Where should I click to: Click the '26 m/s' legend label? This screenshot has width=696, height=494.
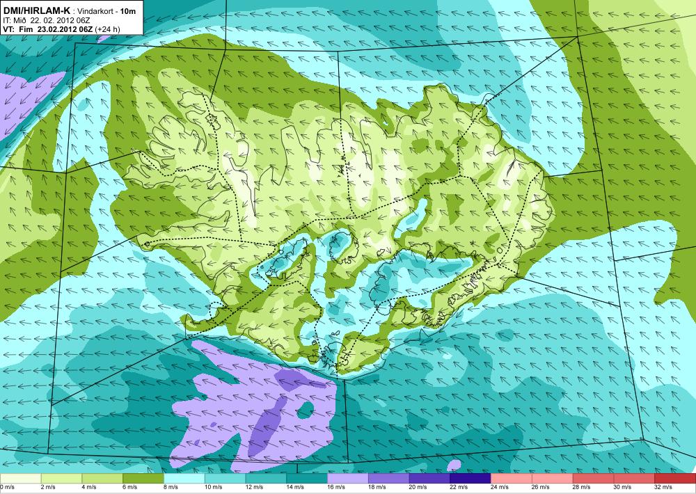coord(541,487)
